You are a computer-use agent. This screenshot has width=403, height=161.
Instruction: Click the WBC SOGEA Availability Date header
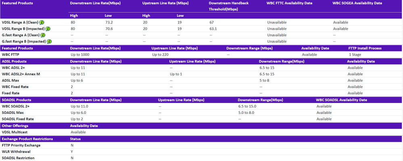coord(357,3)
